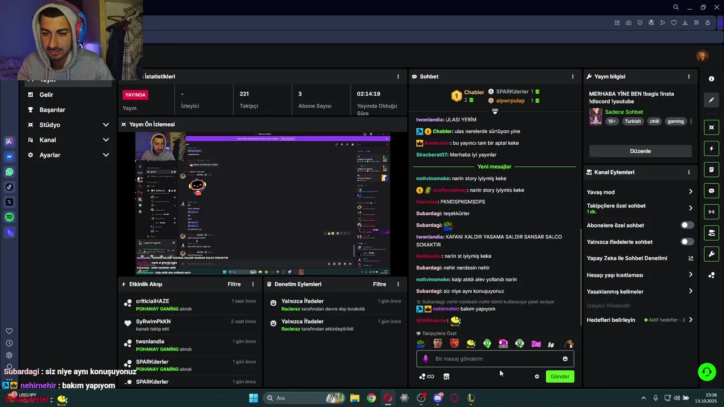Click the channel actions icon in right rail
The height and width of the screenshot is (407, 724).
tap(712, 233)
